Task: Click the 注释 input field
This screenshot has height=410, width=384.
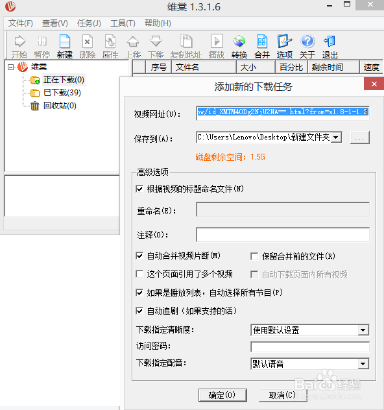Action: point(283,235)
